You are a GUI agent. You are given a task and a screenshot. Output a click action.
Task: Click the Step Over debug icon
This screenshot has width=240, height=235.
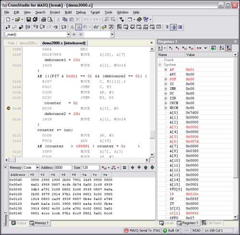(x=42, y=27)
